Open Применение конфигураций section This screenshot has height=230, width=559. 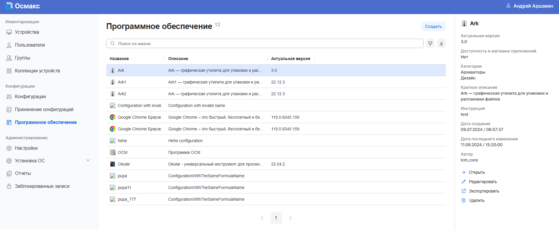pyautogui.click(x=44, y=110)
